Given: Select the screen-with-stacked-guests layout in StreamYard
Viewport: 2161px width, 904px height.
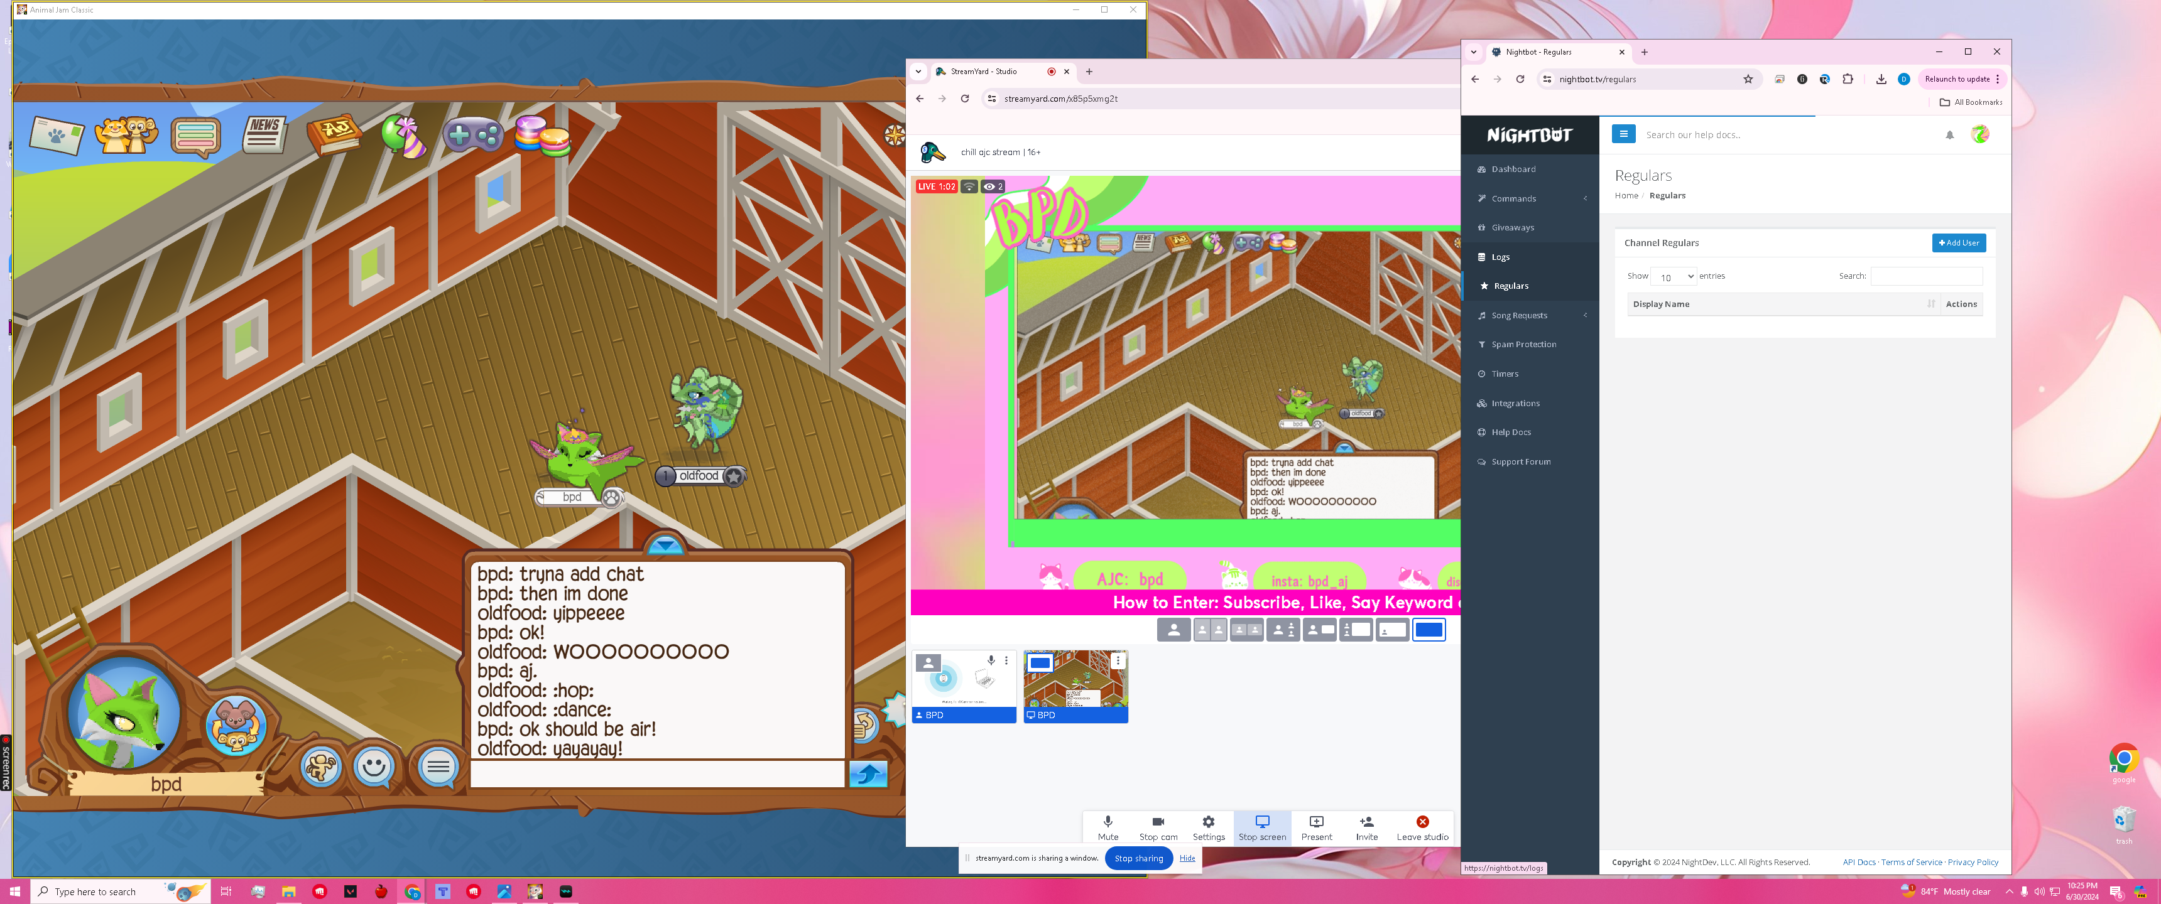Looking at the screenshot, I should pos(1356,630).
